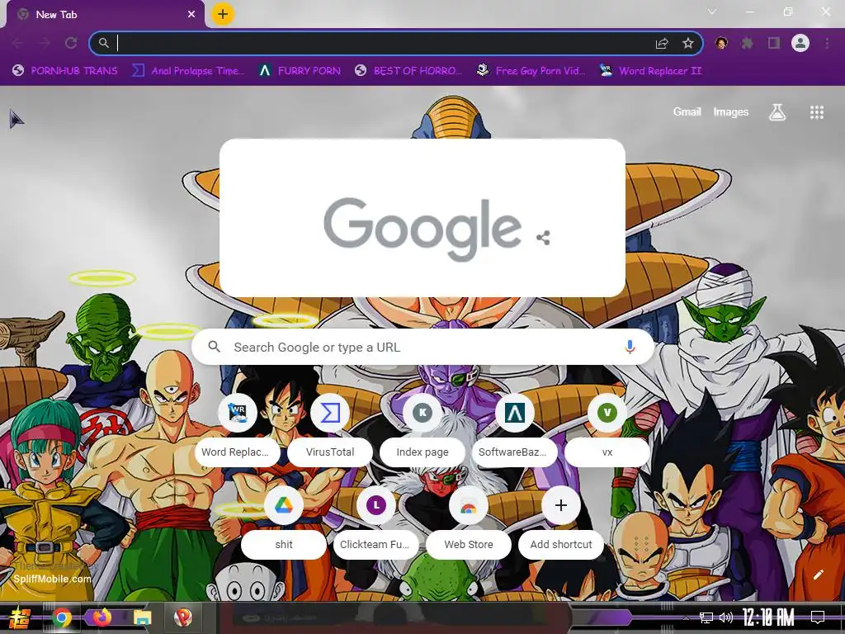Open the red P app in the taskbar
This screenshot has height=634, width=845.
tap(183, 617)
